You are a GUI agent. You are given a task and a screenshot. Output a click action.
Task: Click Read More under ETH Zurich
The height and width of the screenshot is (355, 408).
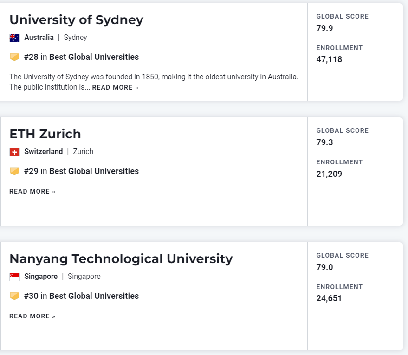tap(32, 191)
